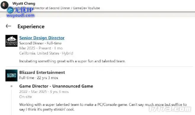Click the Mar 2025 - Present date line
This screenshot has height=115, width=195.
41,48
